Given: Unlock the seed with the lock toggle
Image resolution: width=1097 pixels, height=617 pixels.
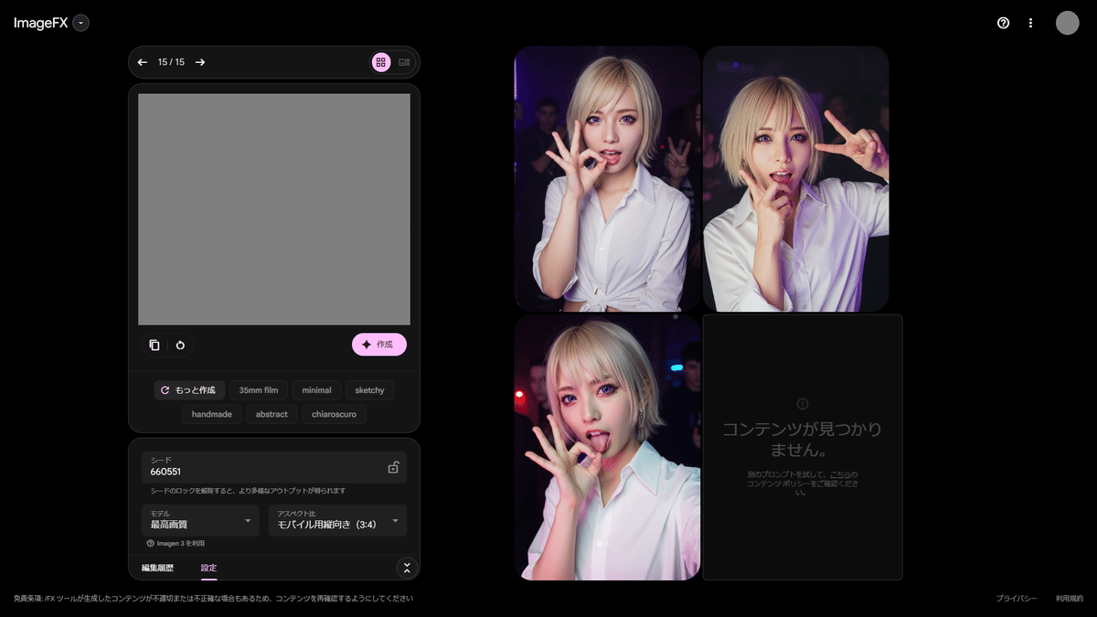Looking at the screenshot, I should [393, 466].
